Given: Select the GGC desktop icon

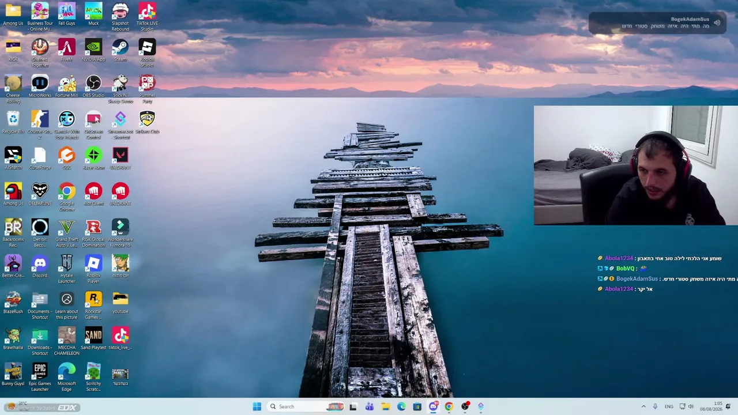Looking at the screenshot, I should [x=66, y=159].
